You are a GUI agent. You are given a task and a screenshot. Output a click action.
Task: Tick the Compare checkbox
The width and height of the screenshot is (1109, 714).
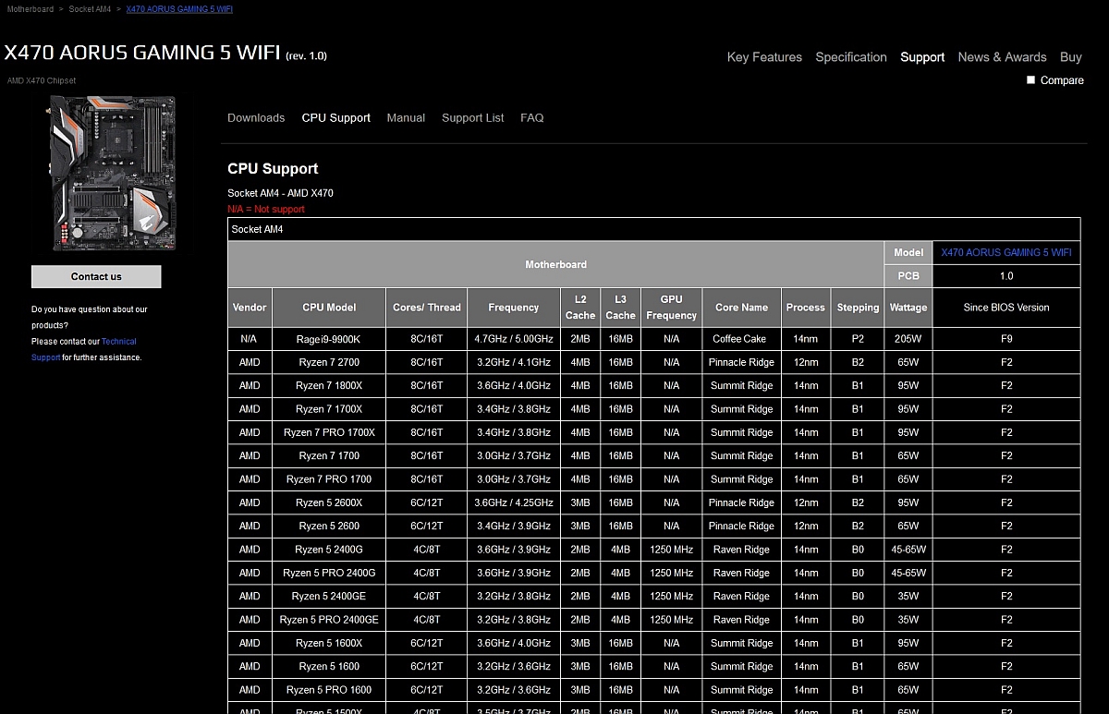1031,80
